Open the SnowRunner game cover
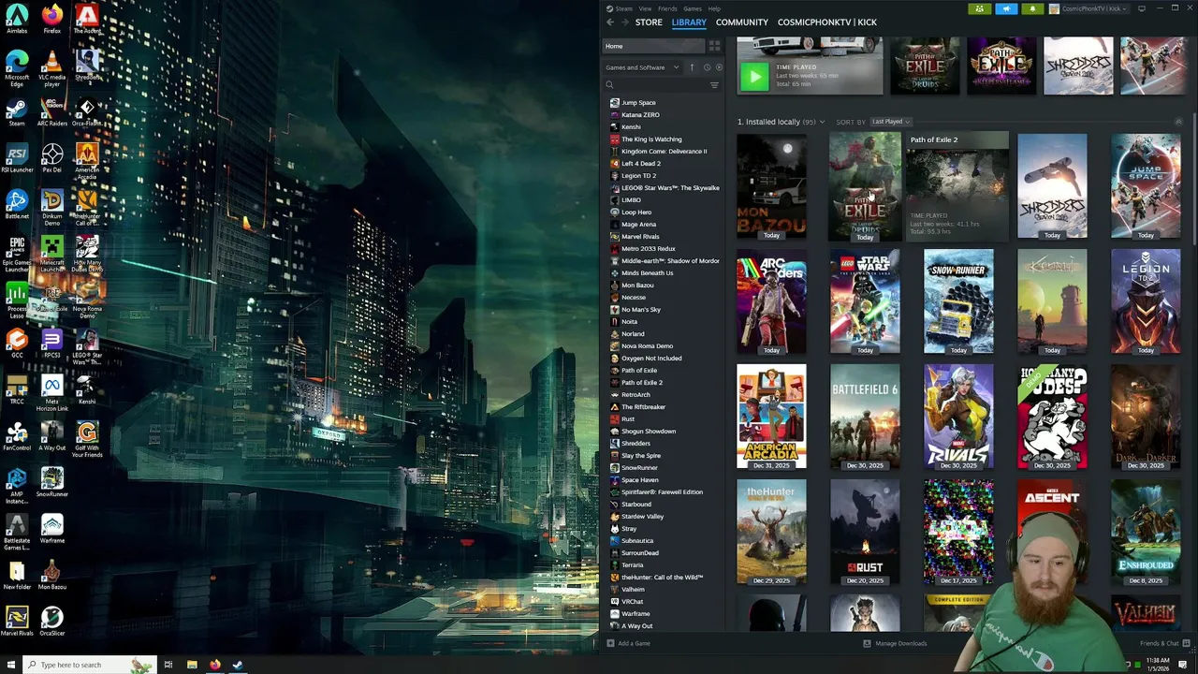Viewport: 1198px width, 674px height. [x=958, y=301]
